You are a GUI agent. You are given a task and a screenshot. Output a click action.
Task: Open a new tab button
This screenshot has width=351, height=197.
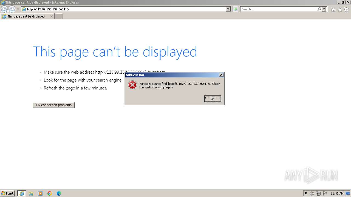pos(59,16)
